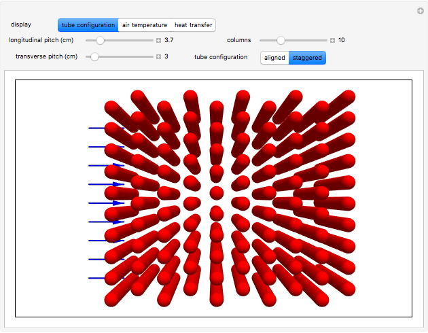Select the staggered tube configuration
This screenshot has height=333, width=428.
tap(307, 58)
